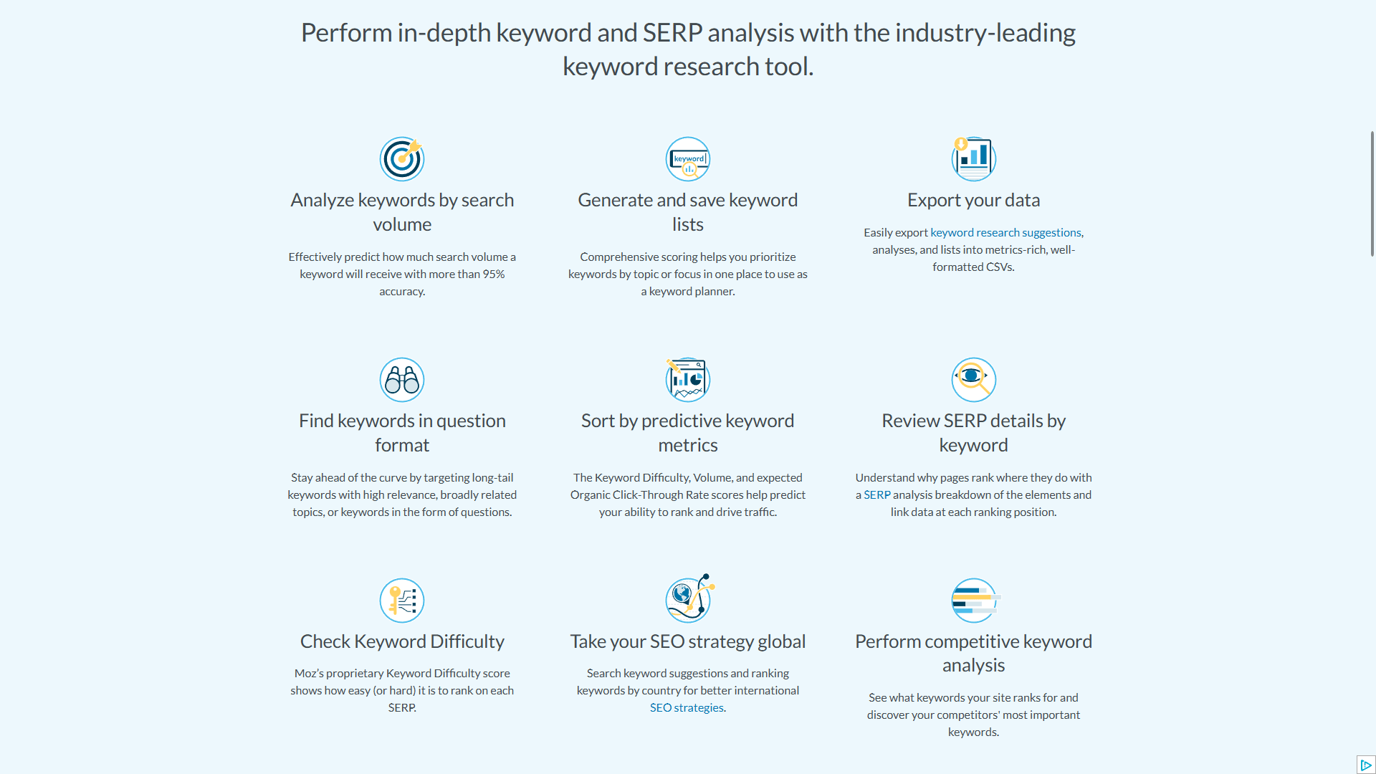Click the globe icon for global SEO

[689, 598]
